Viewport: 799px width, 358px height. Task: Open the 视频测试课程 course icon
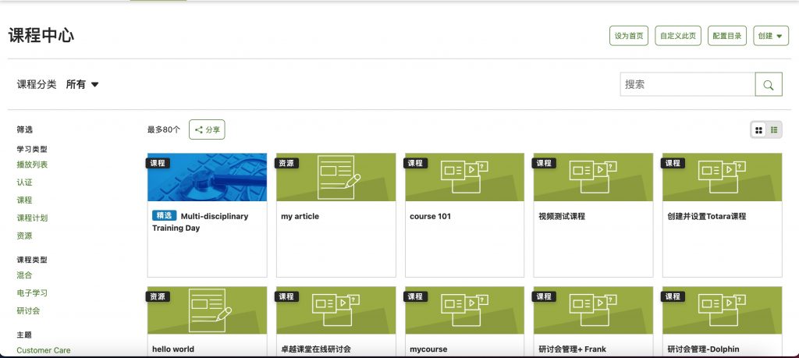(x=593, y=177)
